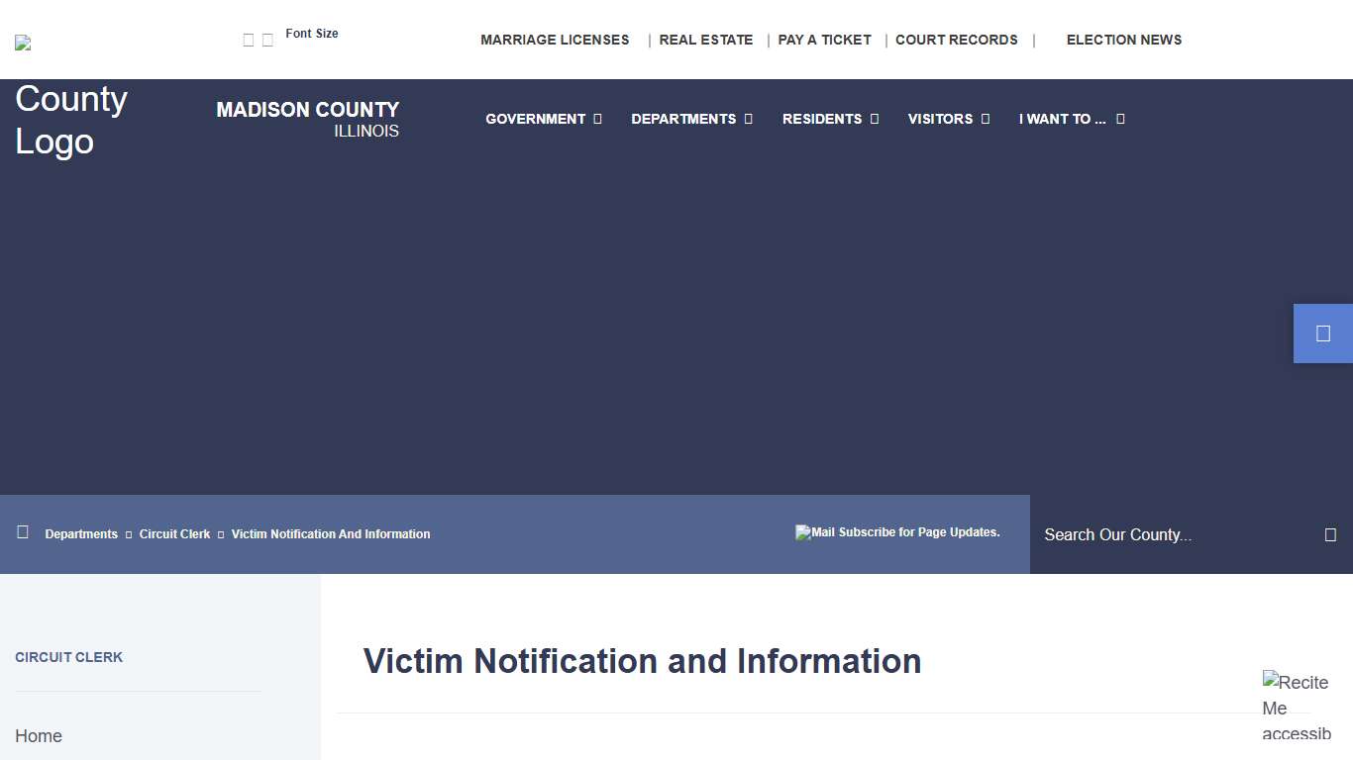Open the Residents dropdown menu

click(x=830, y=119)
